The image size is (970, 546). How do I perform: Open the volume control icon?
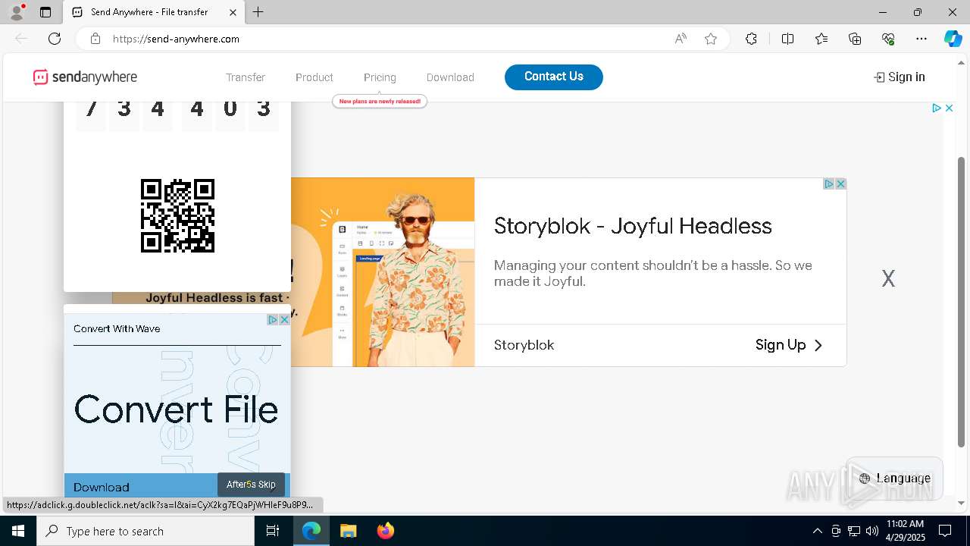pyautogui.click(x=872, y=531)
